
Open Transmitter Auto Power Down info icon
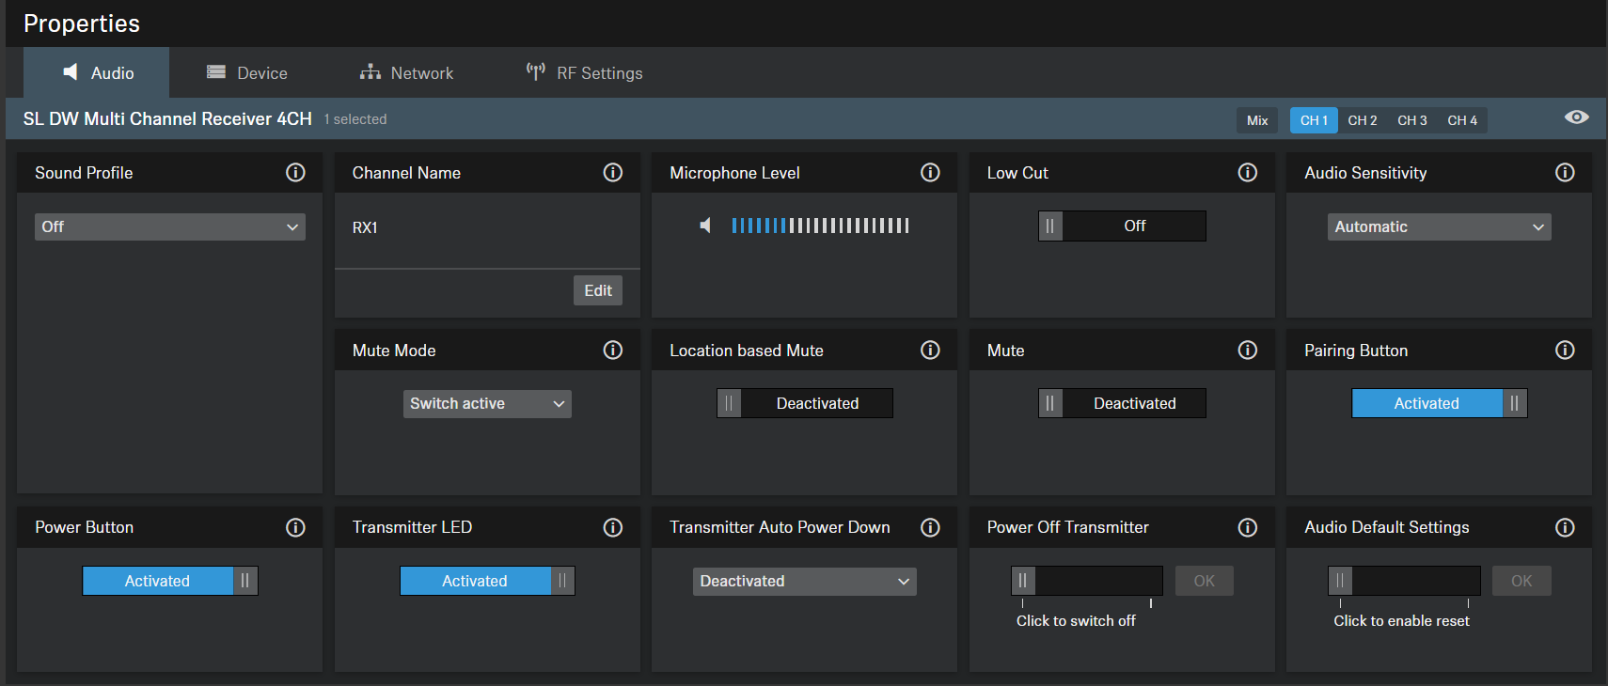pyautogui.click(x=930, y=528)
